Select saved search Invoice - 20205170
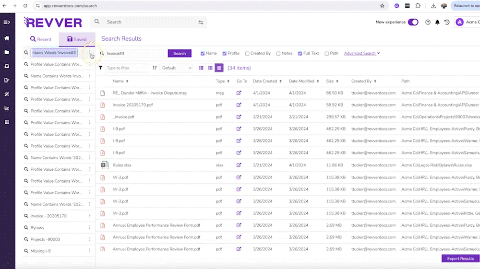The height and width of the screenshot is (269, 480). pyautogui.click(x=48, y=216)
